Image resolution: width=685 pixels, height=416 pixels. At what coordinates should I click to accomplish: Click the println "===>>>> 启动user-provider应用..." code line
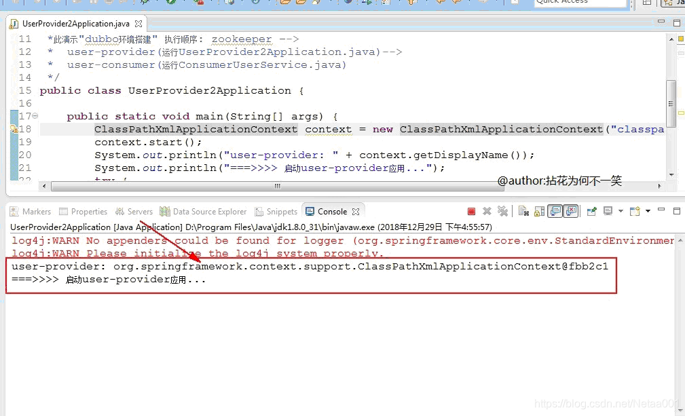(270, 168)
